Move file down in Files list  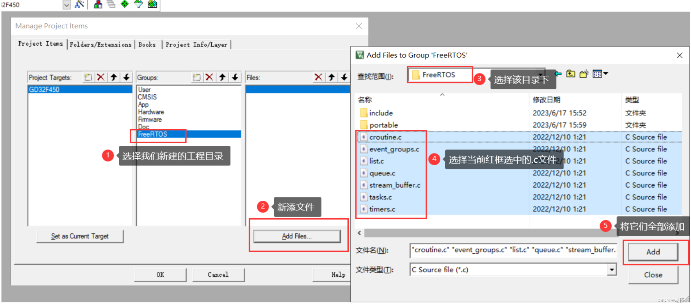coord(344,77)
